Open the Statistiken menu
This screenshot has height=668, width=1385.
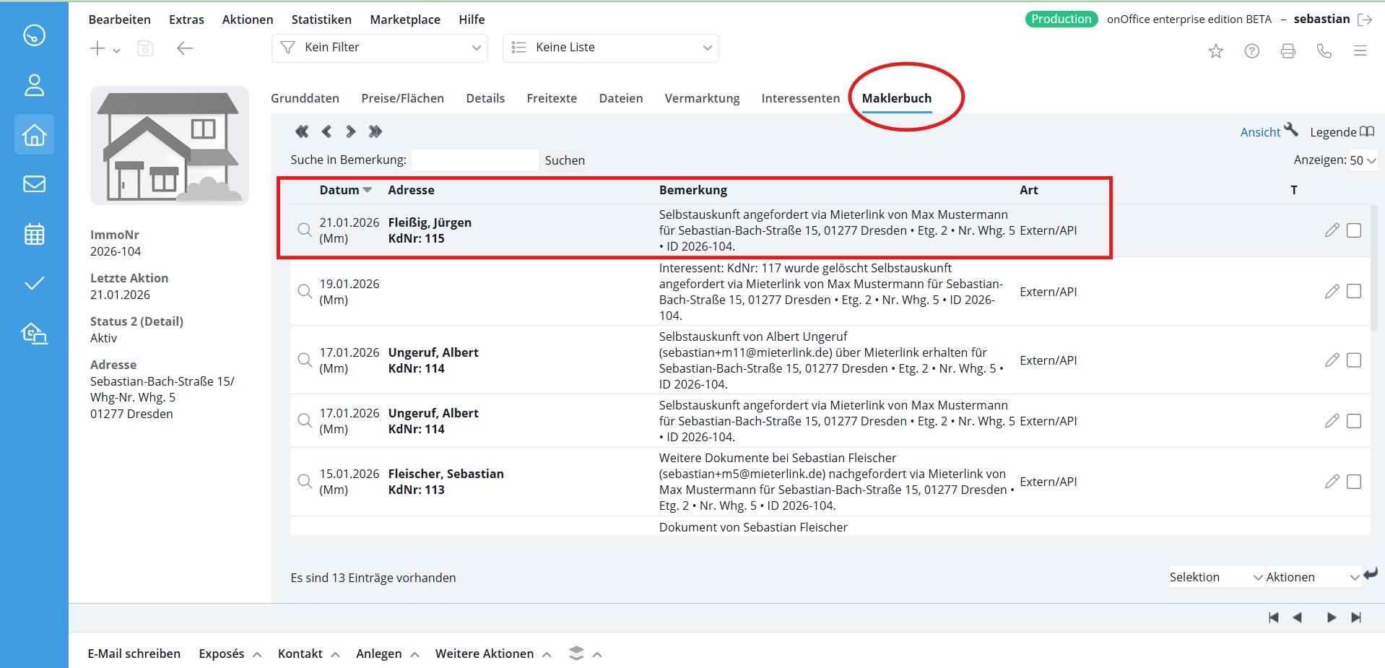point(321,19)
